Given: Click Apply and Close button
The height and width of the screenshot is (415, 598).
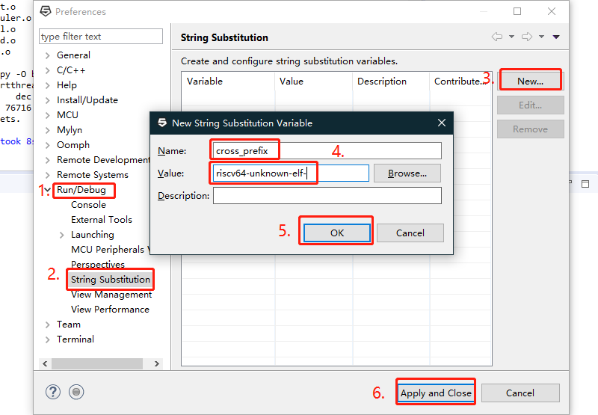Looking at the screenshot, I should pyautogui.click(x=436, y=393).
